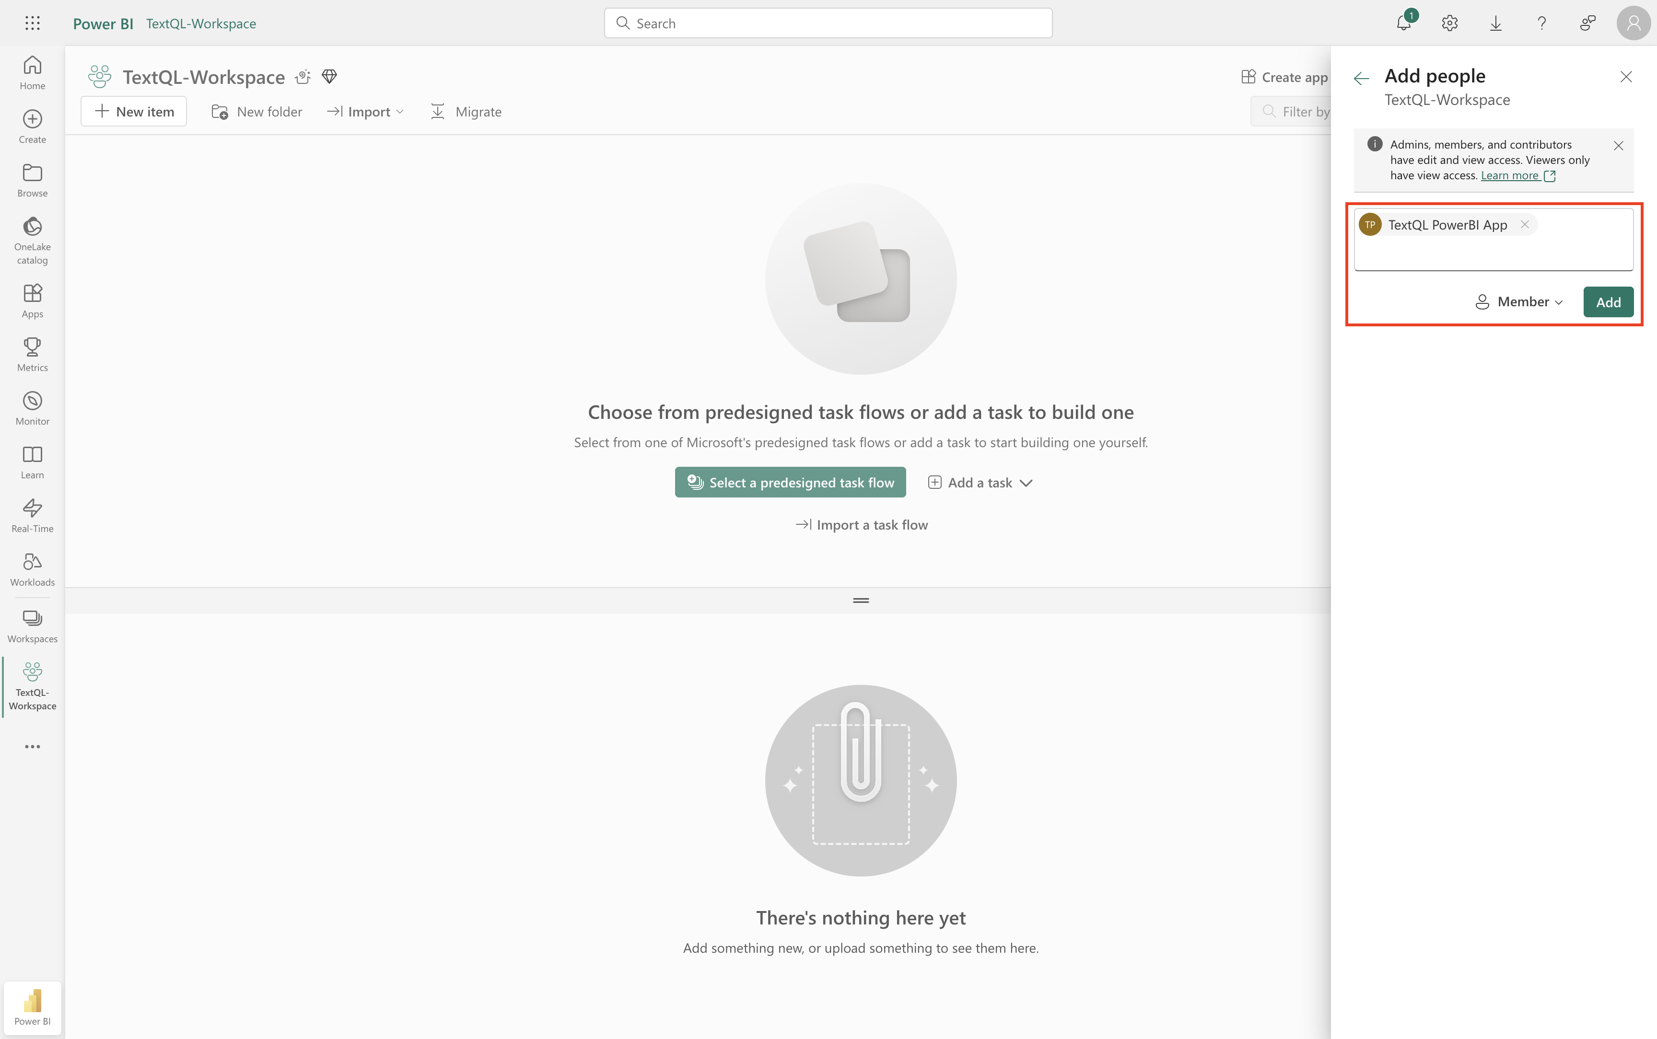Viewport: 1657px width, 1039px height.
Task: Remove TextQL PowerBI App chip
Action: [x=1524, y=225]
